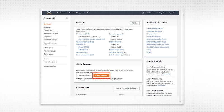Open the DB Instances (0/40) link
224x112 pixels.
[83, 34]
